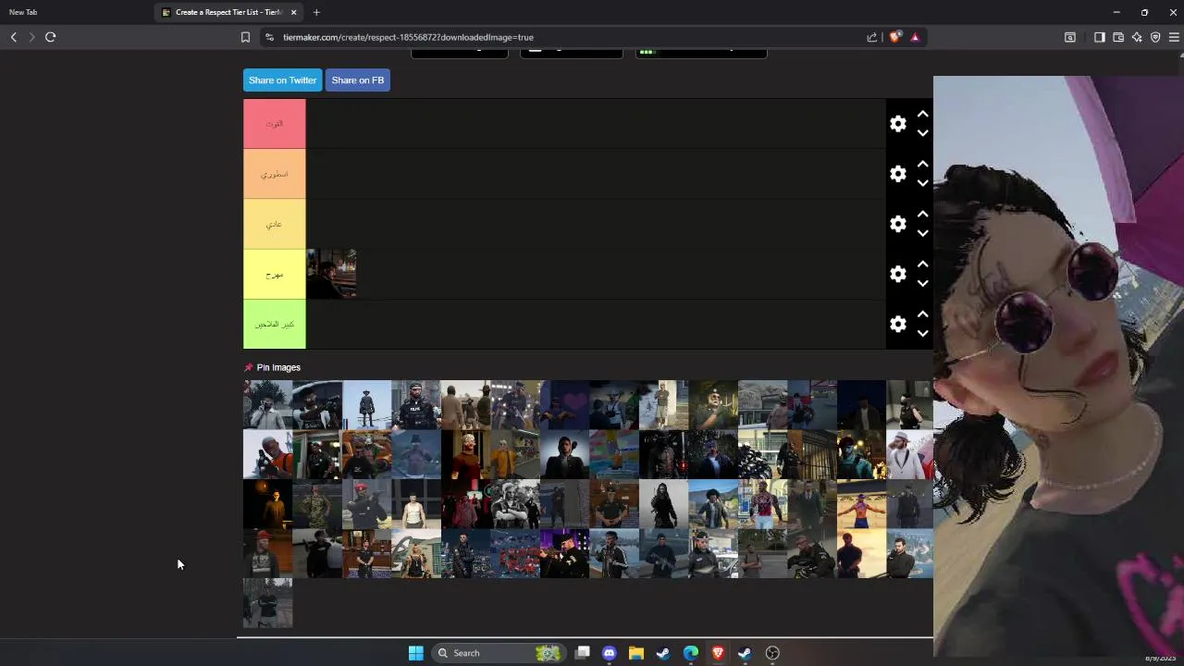Open Microsoft Edge from the taskbar
The width and height of the screenshot is (1184, 666).
(x=691, y=653)
